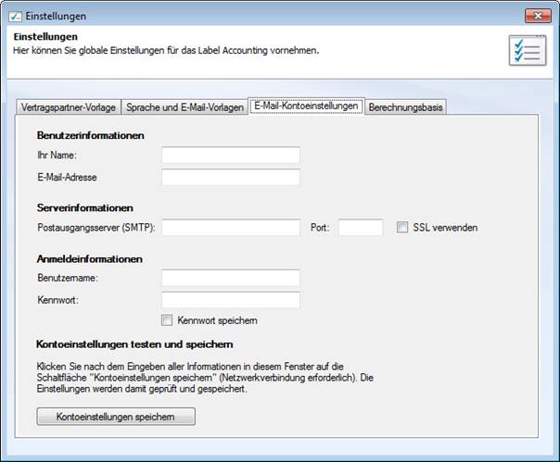Image resolution: width=560 pixels, height=462 pixels.
Task: Click the Benutzername label
Action: [68, 278]
